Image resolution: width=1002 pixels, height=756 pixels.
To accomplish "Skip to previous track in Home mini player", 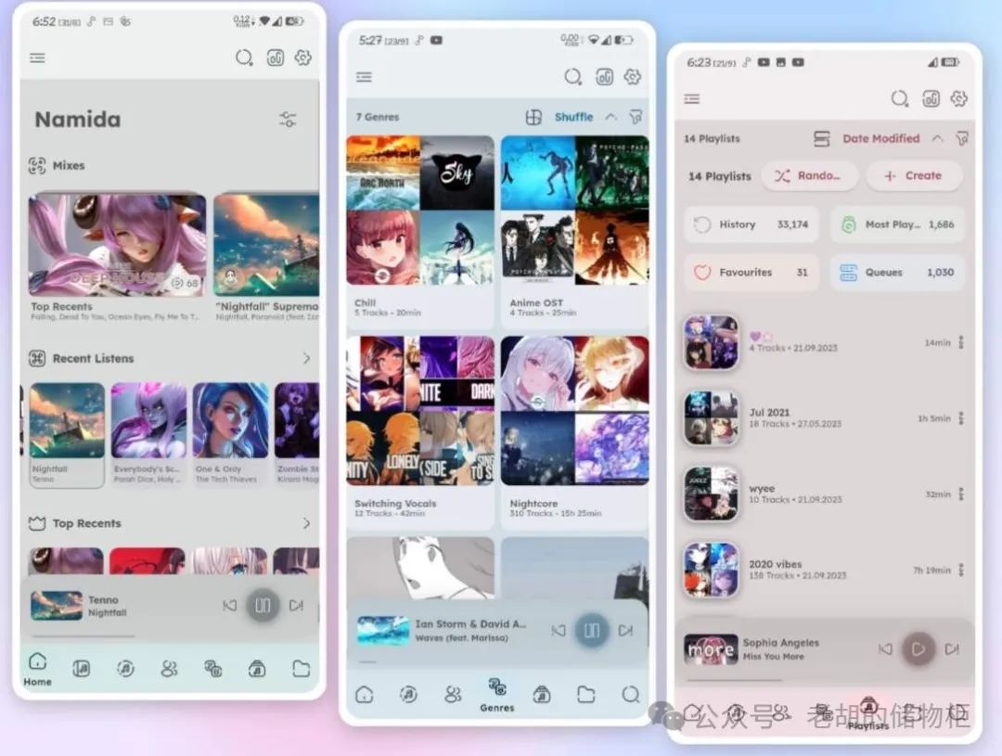I will point(229,605).
